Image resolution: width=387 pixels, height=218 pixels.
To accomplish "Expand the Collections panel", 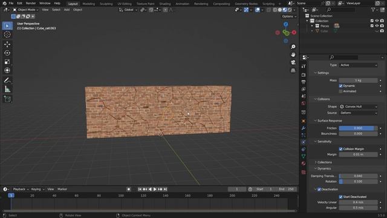I will [x=324, y=162].
